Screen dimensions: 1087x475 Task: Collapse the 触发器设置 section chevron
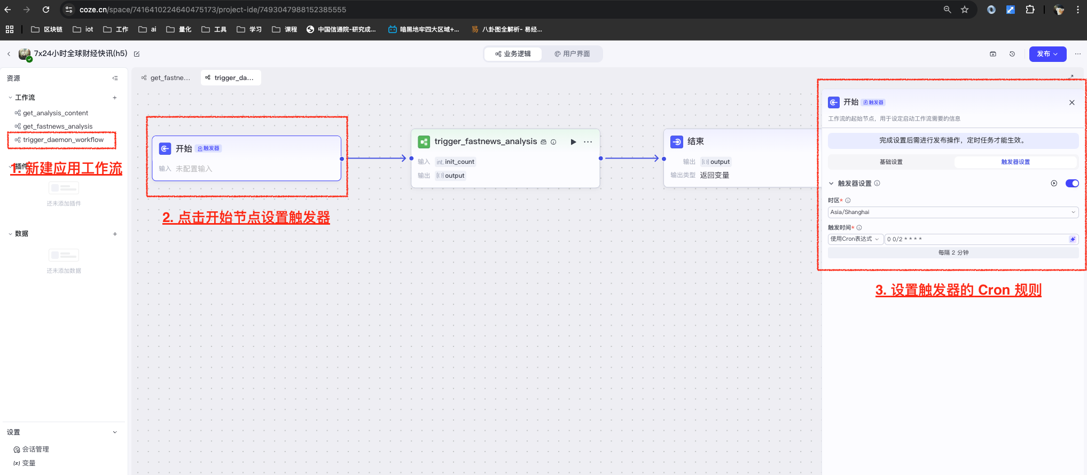coord(831,184)
